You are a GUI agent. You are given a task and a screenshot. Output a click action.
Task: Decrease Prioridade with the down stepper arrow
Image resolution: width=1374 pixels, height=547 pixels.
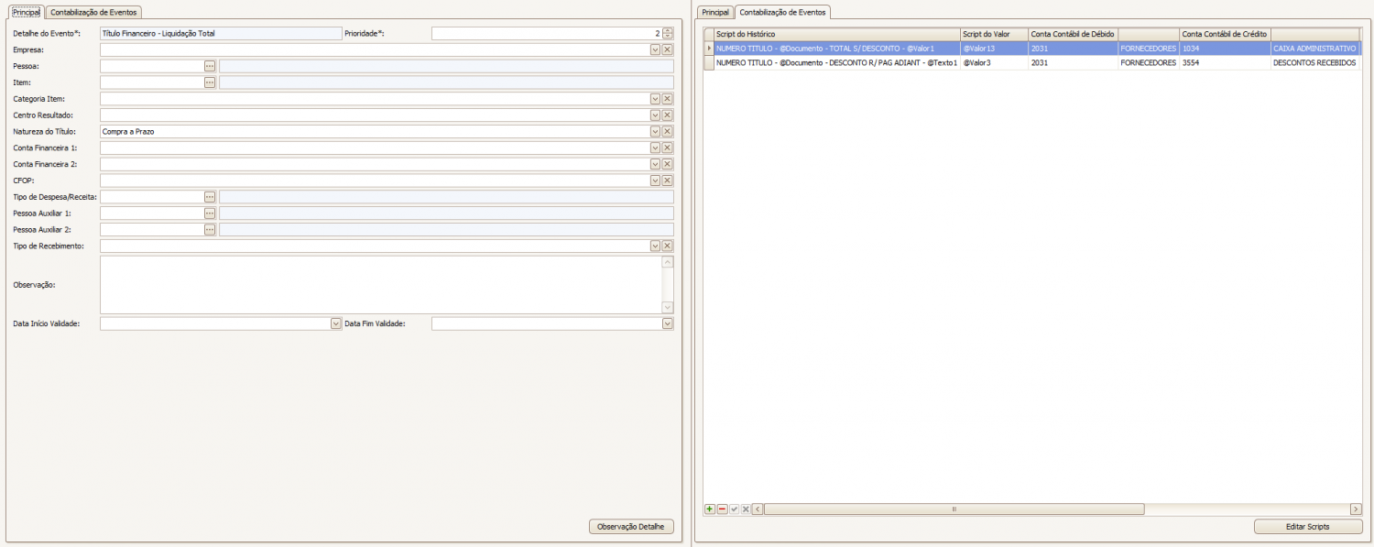[668, 37]
